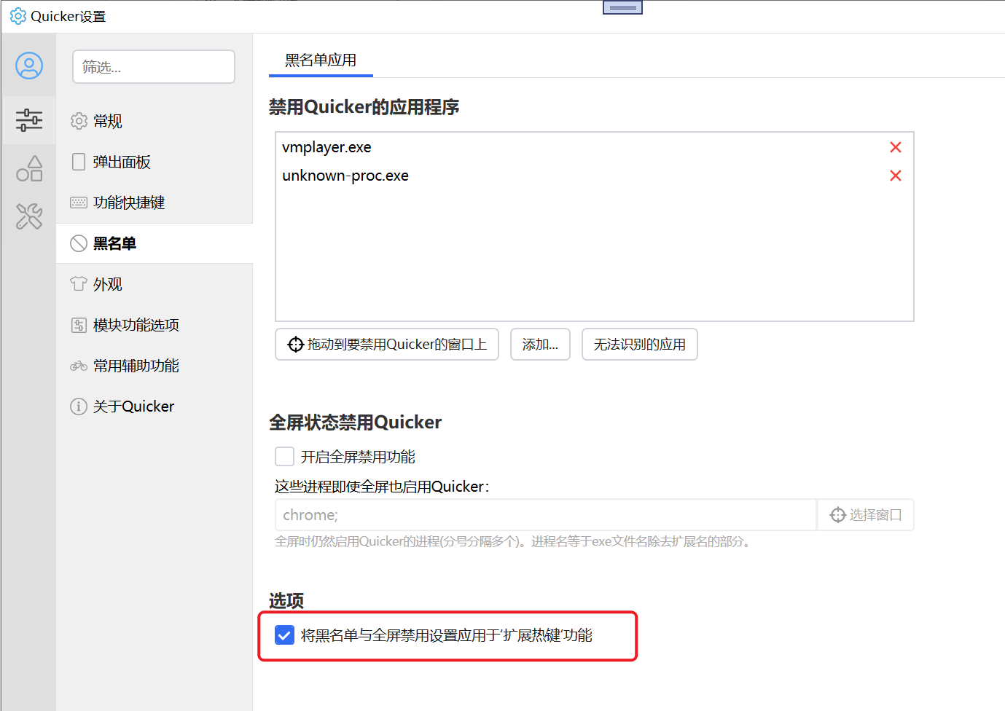Click the 筛选 filter input box
This screenshot has height=711, width=1005.
point(154,67)
